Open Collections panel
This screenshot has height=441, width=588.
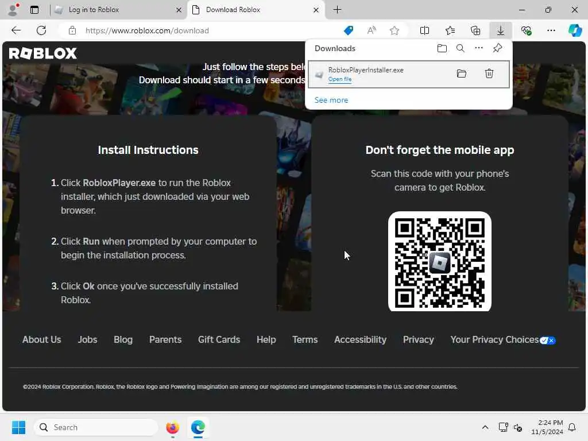click(x=475, y=30)
